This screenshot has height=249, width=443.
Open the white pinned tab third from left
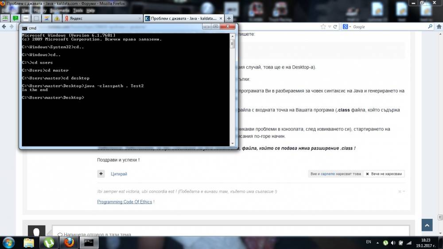click(26, 18)
